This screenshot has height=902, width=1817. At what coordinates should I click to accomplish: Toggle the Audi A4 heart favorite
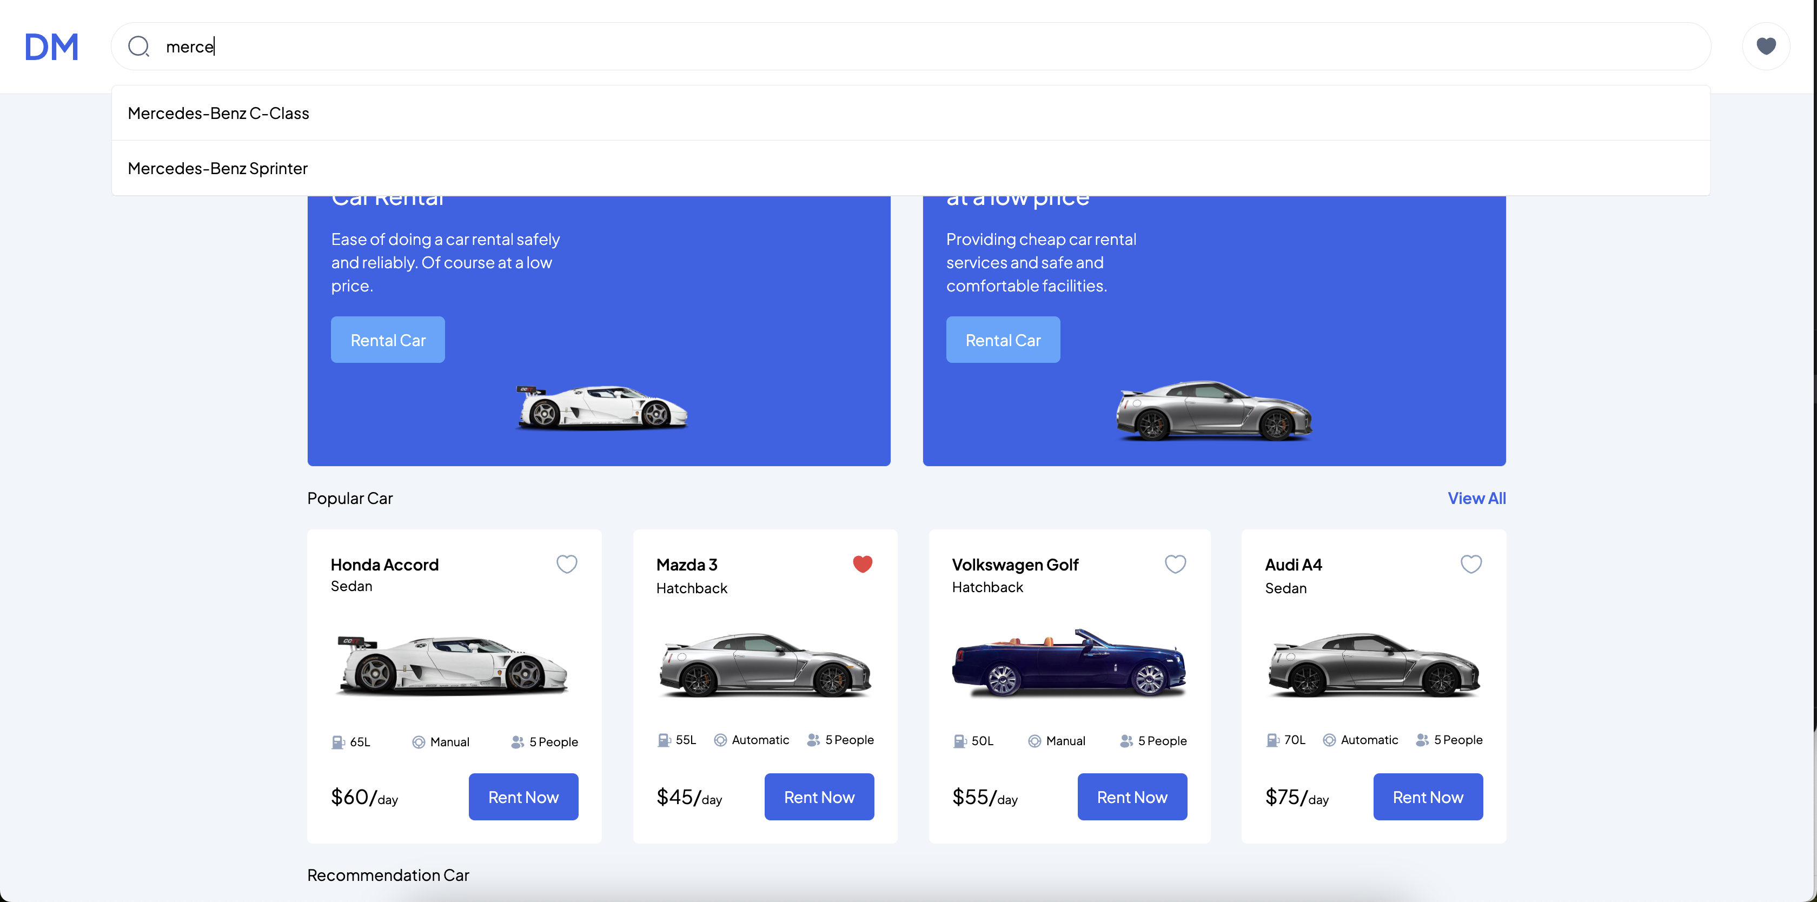1471,563
